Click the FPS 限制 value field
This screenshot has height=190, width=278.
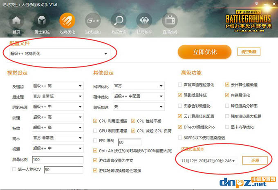click(130, 142)
